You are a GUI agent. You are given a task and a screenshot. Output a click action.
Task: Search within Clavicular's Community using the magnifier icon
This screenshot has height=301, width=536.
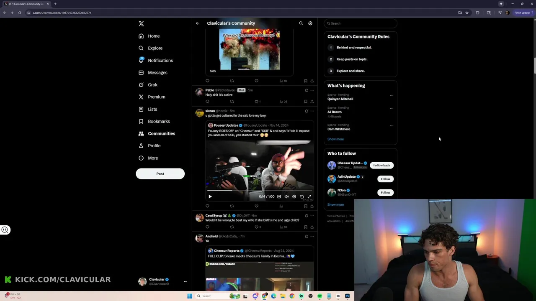click(x=301, y=23)
